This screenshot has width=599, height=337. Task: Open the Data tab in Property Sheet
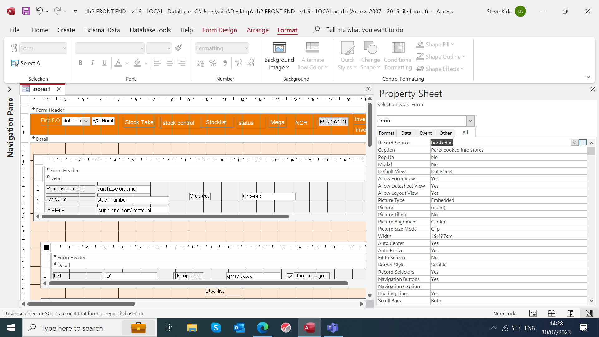click(406, 133)
